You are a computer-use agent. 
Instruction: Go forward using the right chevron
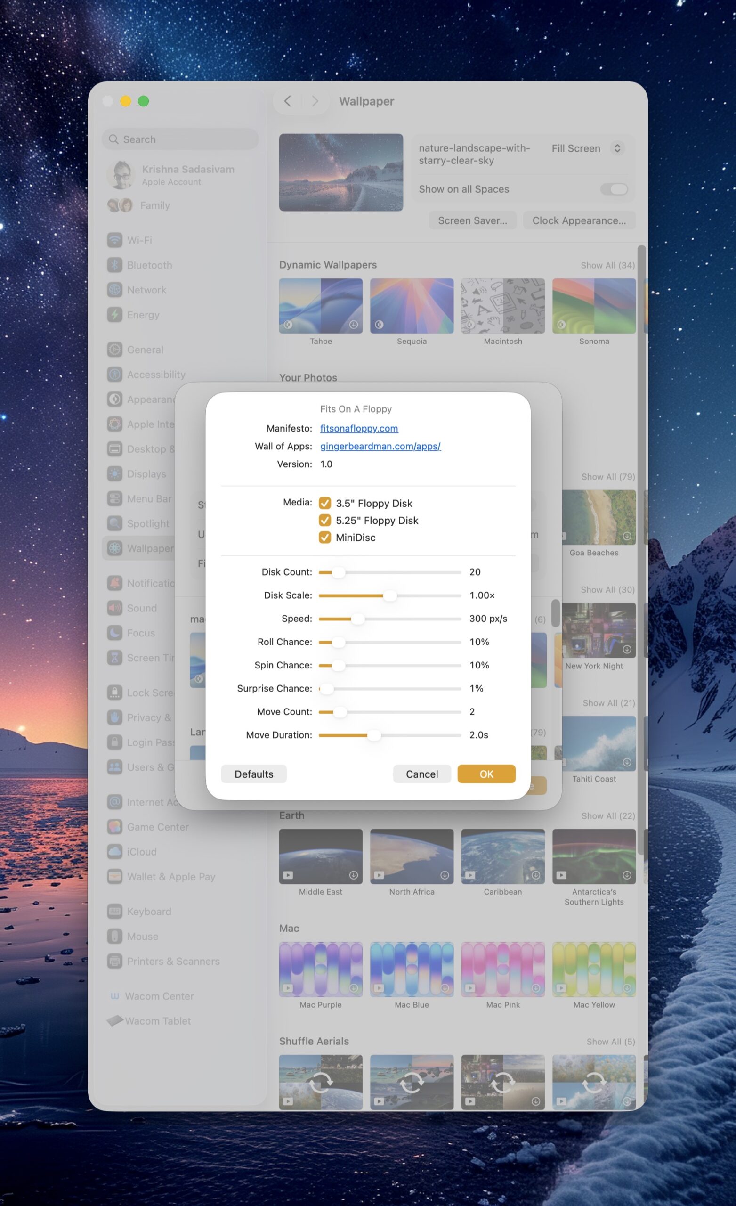pyautogui.click(x=315, y=101)
